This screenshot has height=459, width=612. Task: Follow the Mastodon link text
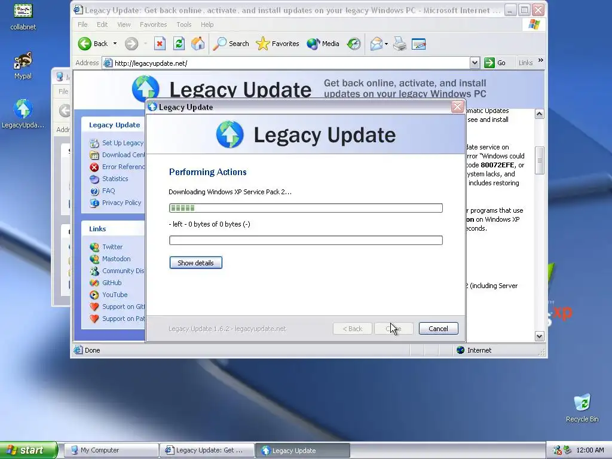pyautogui.click(x=117, y=259)
